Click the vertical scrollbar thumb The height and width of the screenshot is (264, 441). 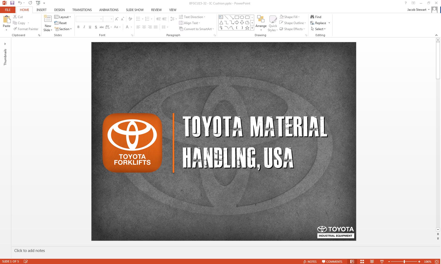438,60
